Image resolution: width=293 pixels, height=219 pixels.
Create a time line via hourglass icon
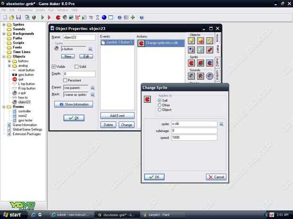click(x=97, y=17)
